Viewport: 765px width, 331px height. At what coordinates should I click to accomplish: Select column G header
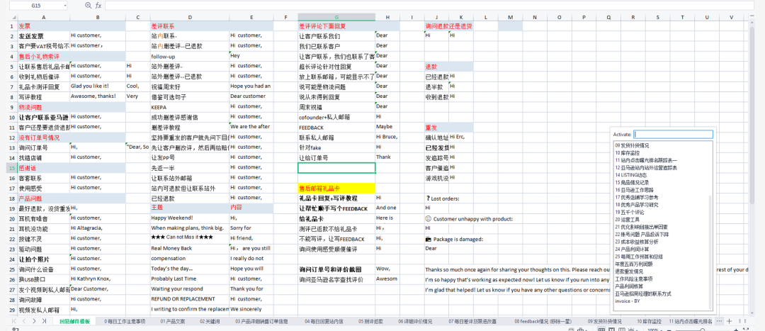(336, 17)
